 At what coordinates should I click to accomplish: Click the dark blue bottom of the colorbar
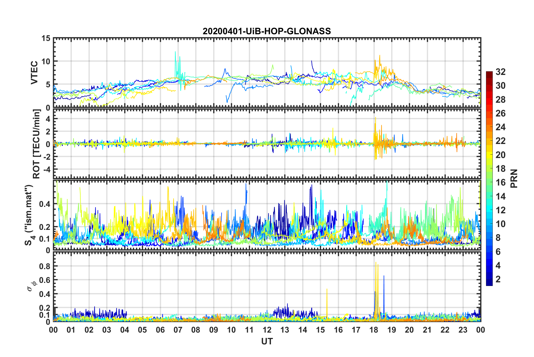(489, 283)
